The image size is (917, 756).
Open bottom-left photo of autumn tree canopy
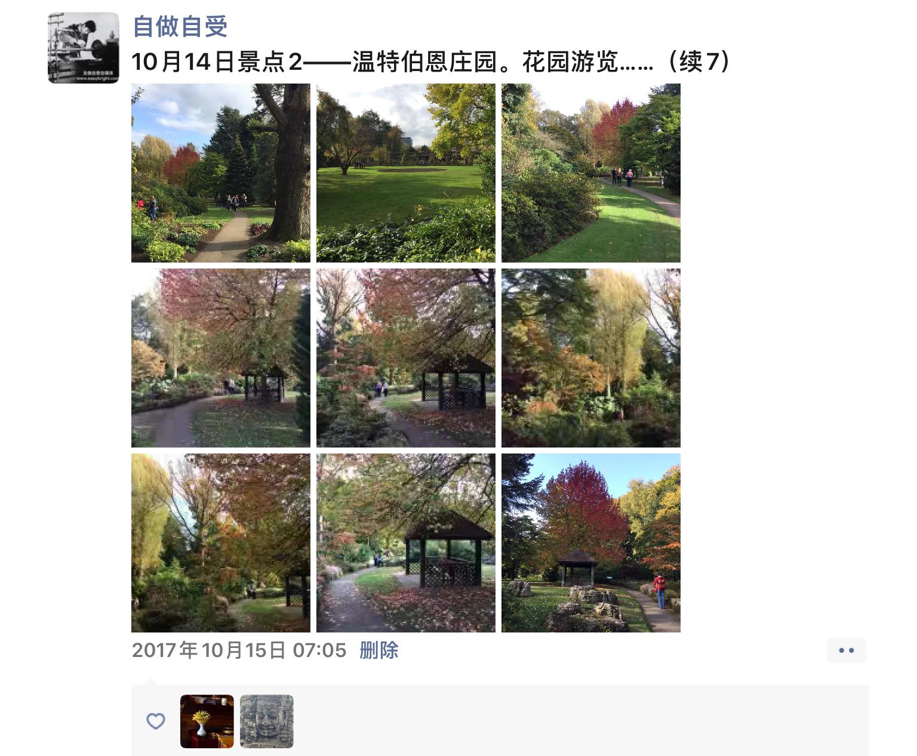(x=221, y=543)
